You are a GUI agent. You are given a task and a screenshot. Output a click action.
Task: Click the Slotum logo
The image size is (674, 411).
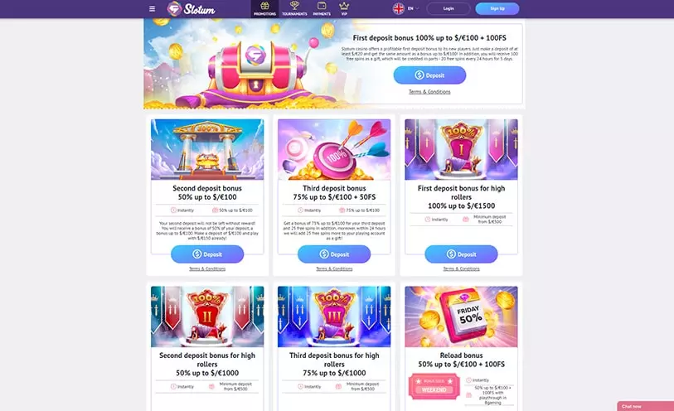pos(192,8)
